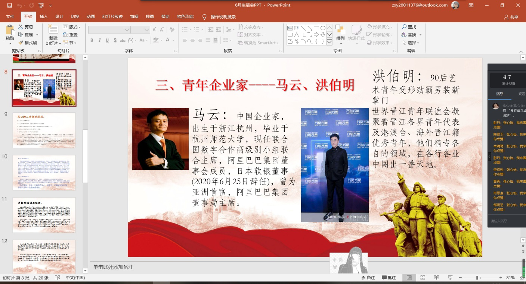Toggle Strikethrough formatting

pos(123,40)
